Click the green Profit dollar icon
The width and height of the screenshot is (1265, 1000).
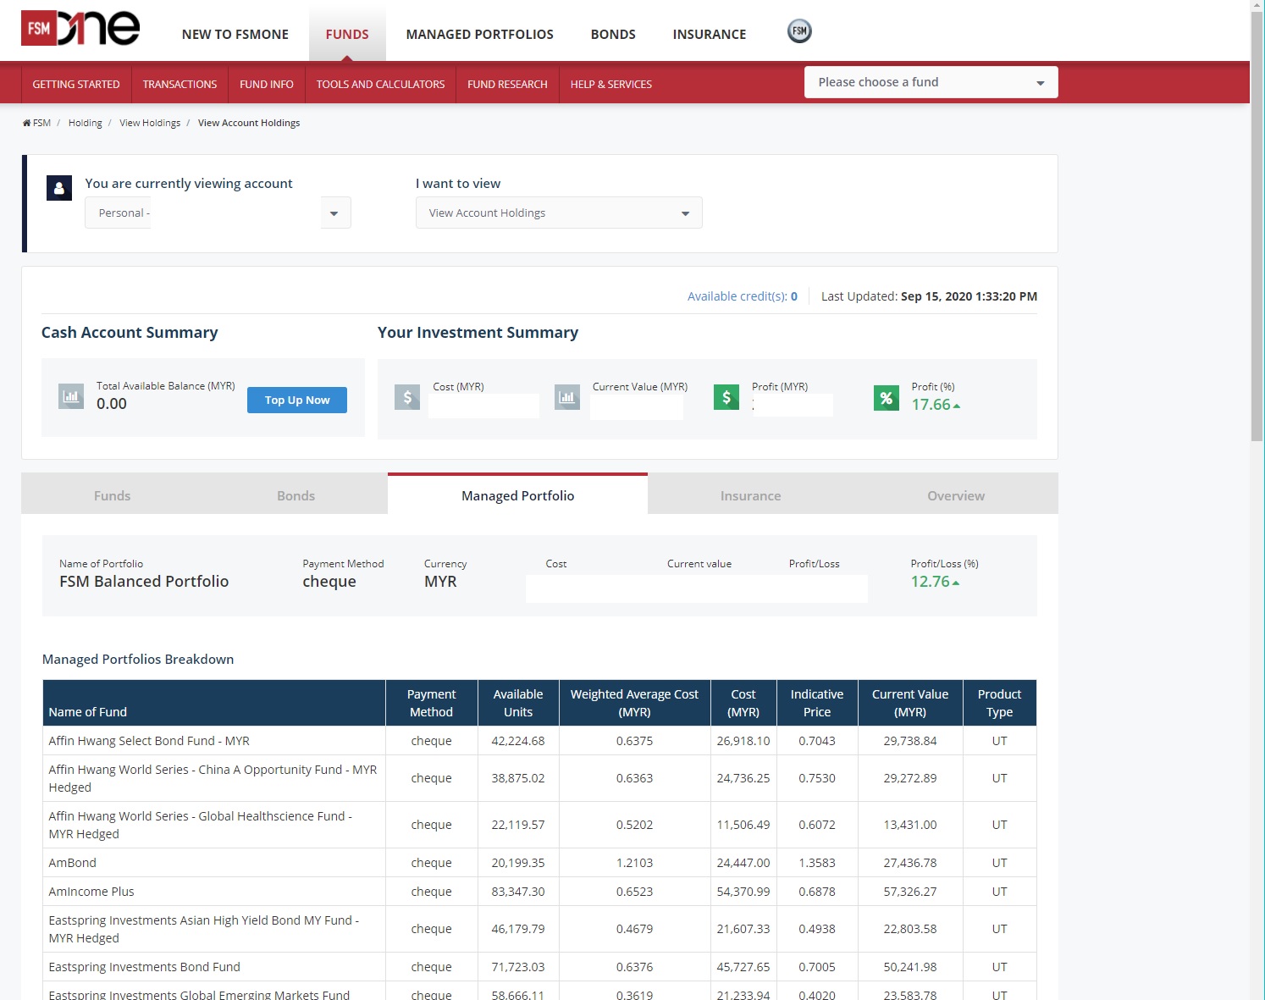pyautogui.click(x=726, y=397)
